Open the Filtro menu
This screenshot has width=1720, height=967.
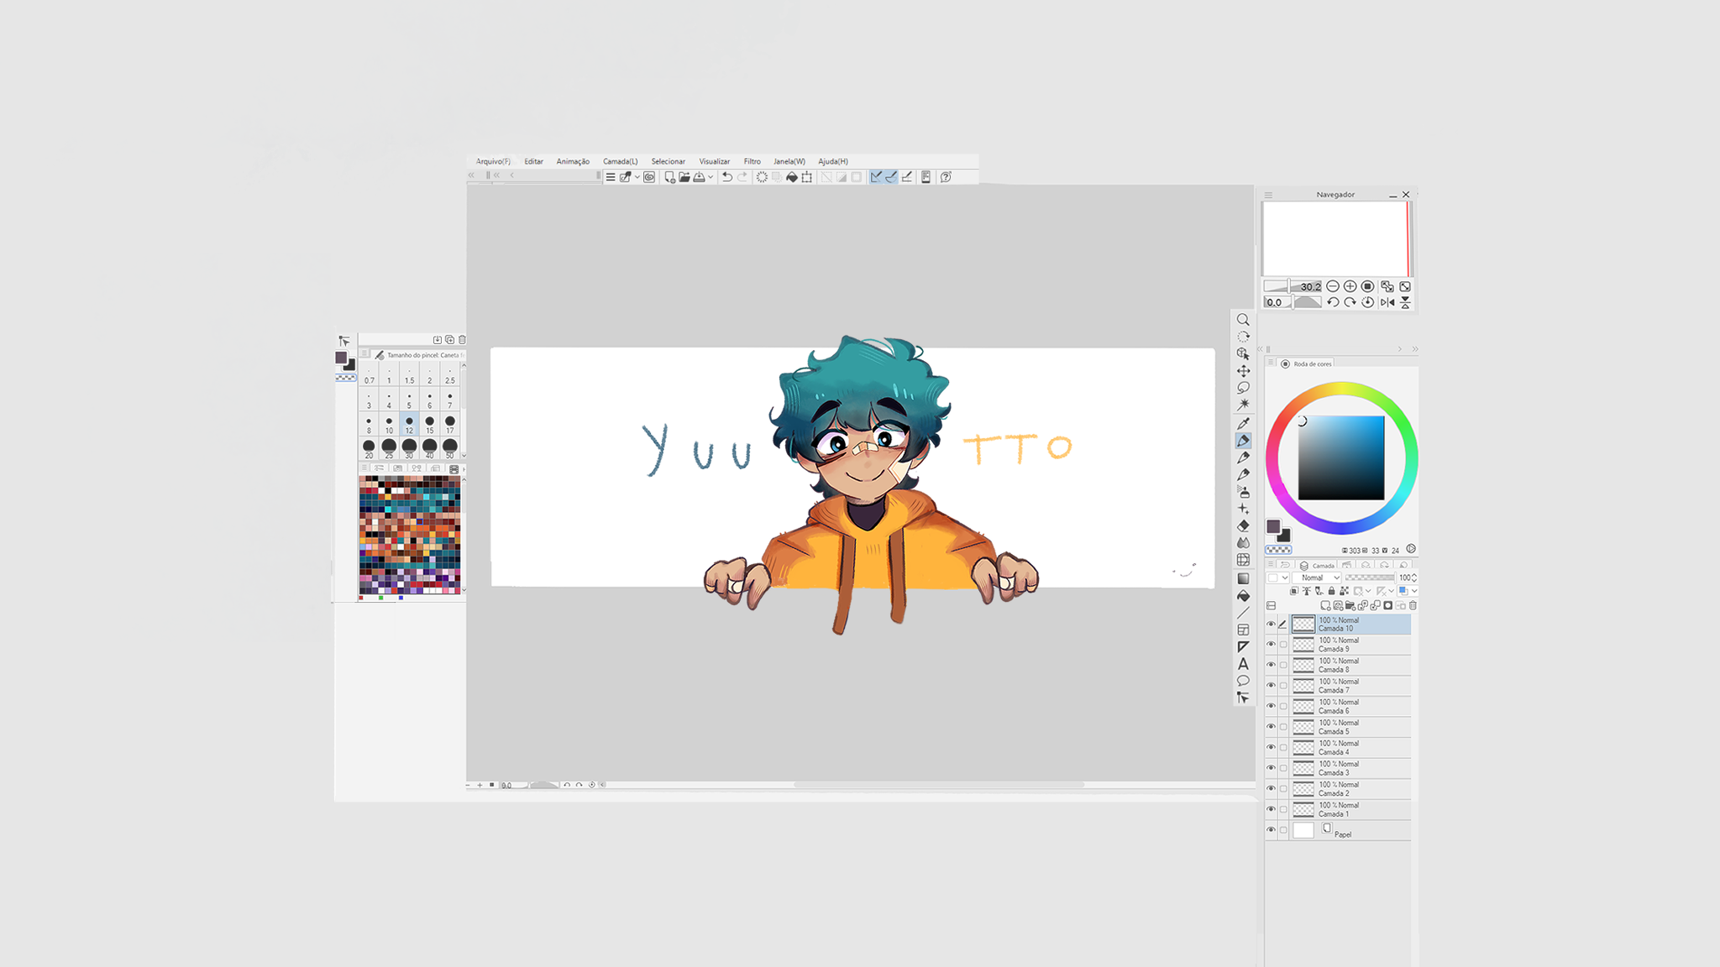[x=752, y=161]
